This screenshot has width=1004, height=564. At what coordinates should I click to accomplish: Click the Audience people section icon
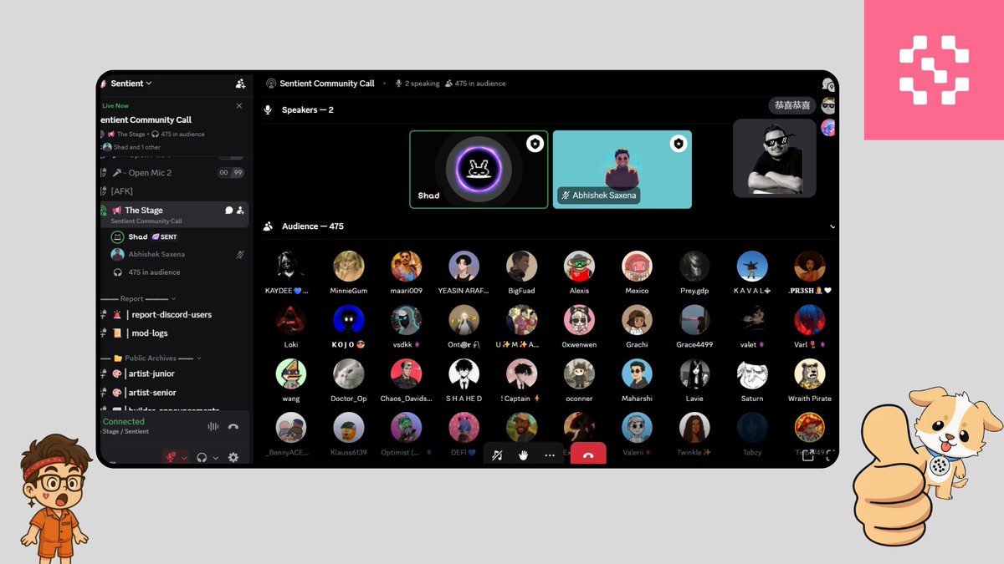point(269,226)
